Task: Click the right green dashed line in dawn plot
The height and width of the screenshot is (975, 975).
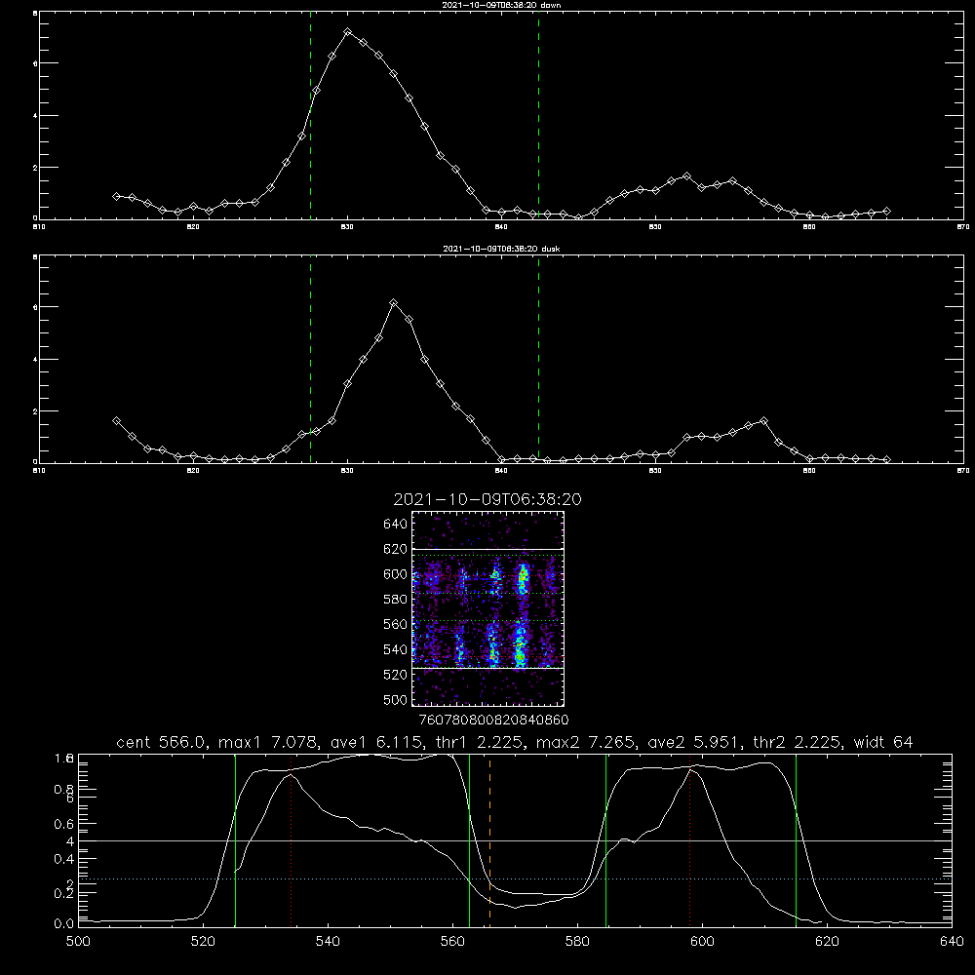Action: [x=538, y=118]
